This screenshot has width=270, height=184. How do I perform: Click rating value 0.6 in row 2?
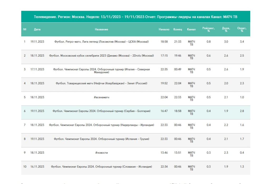tap(209, 56)
